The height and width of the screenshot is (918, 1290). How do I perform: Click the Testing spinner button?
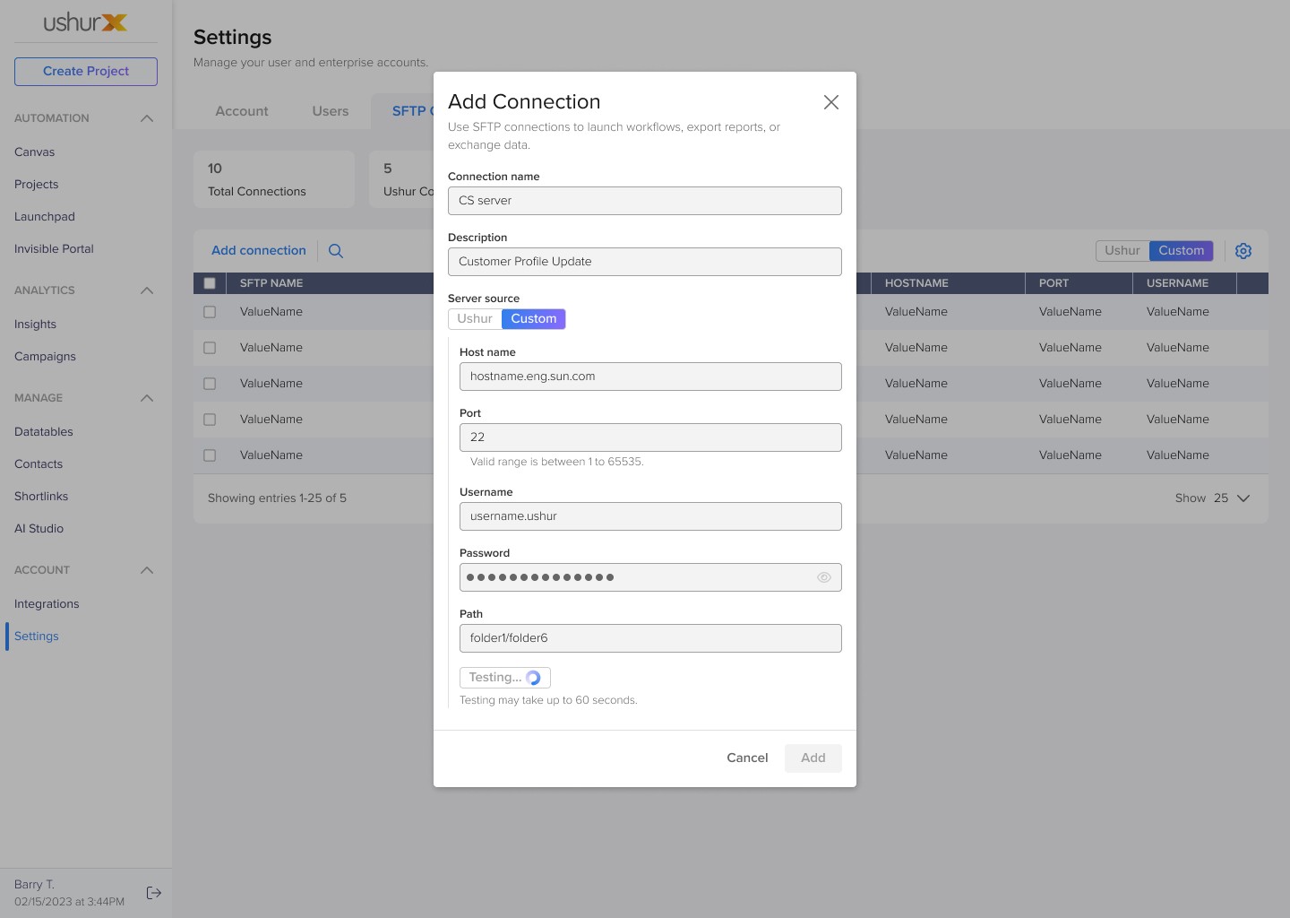click(x=505, y=678)
